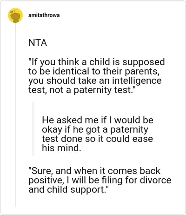Click the line starting "If you think a child"
186x215 pixels.
[x=96, y=62]
